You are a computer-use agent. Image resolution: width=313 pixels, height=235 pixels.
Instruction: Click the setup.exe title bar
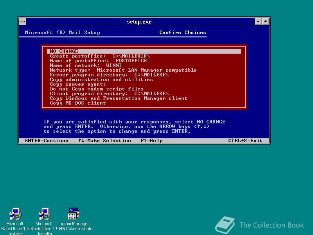click(139, 22)
